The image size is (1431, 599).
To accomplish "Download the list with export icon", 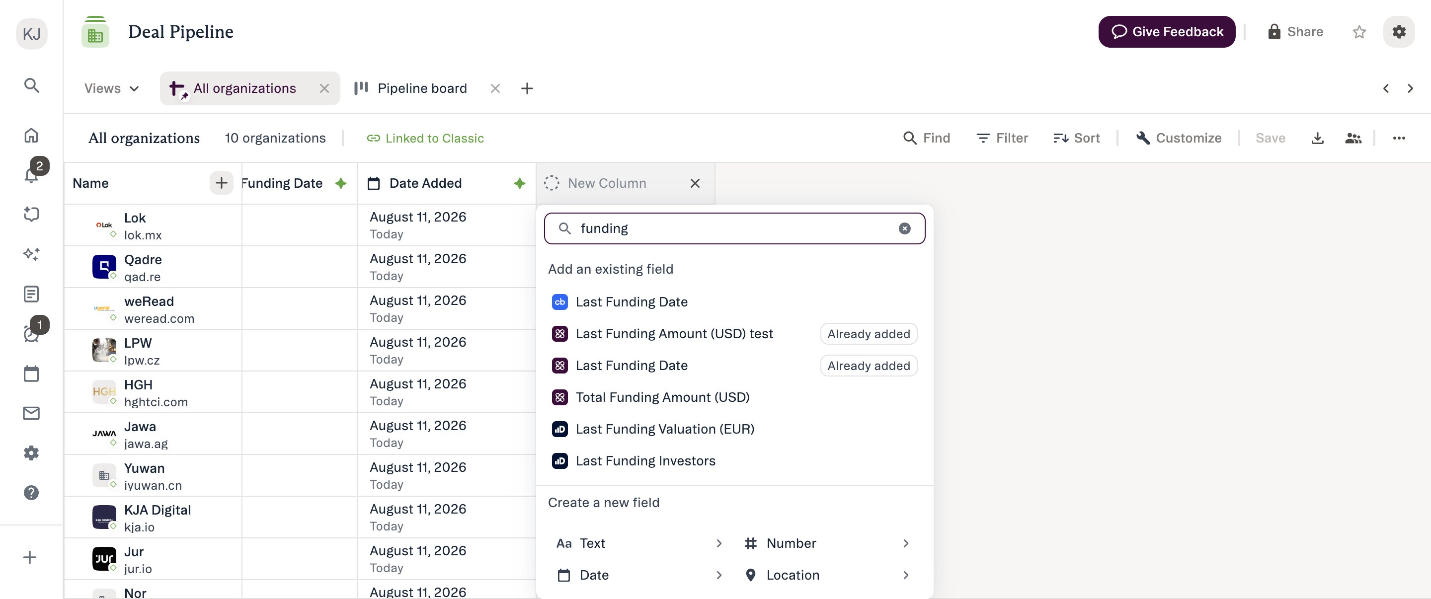I will point(1317,138).
